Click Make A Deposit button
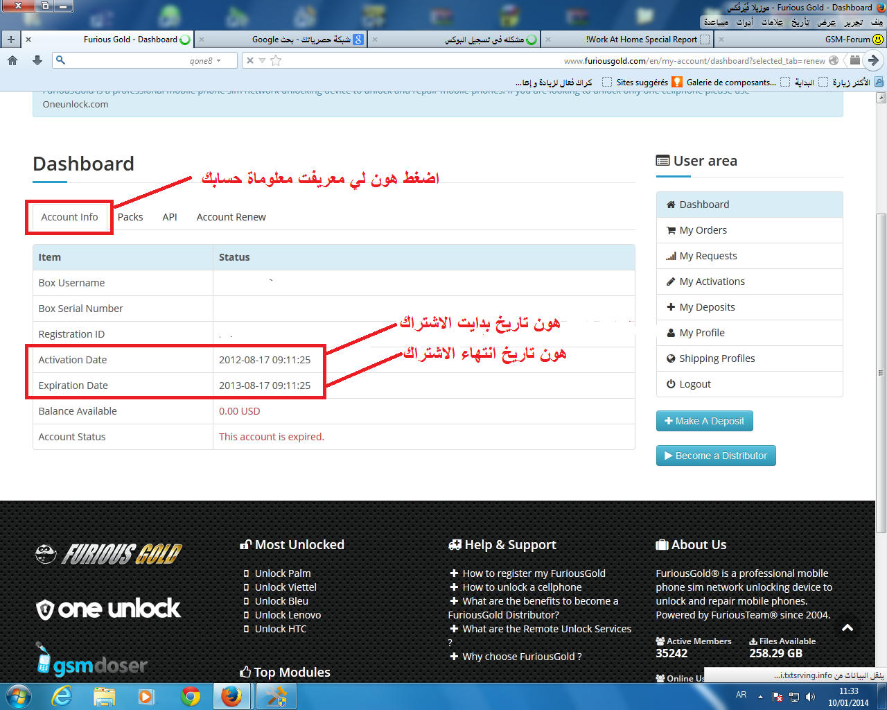Viewport: 887px width, 710px height. click(705, 421)
